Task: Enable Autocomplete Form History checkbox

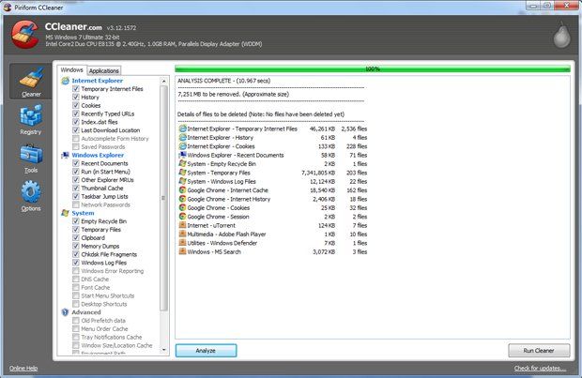Action: 76,139
